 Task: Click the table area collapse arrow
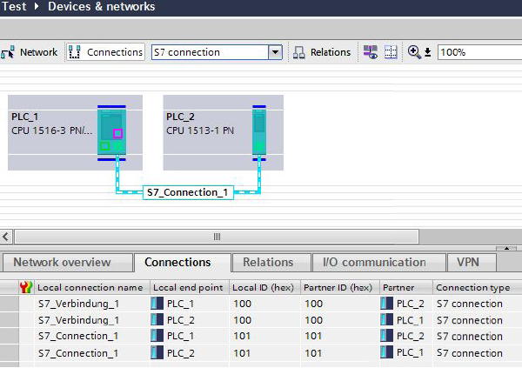coord(506,249)
